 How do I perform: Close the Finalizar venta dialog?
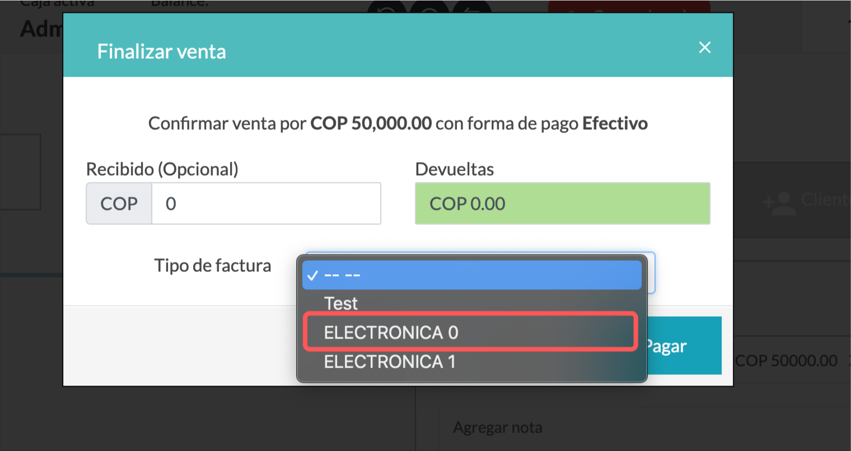[x=704, y=48]
